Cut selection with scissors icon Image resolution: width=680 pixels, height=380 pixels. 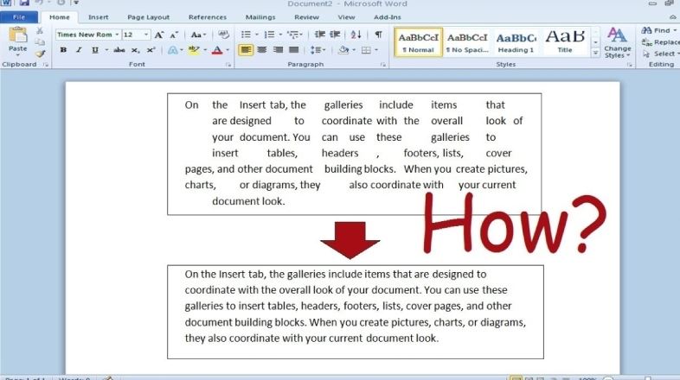click(x=40, y=31)
